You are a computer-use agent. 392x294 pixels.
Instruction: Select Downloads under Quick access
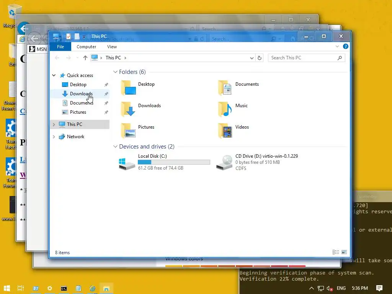tap(81, 94)
